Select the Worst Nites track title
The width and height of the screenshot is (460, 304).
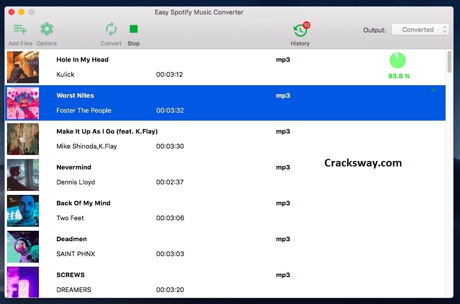(x=75, y=96)
